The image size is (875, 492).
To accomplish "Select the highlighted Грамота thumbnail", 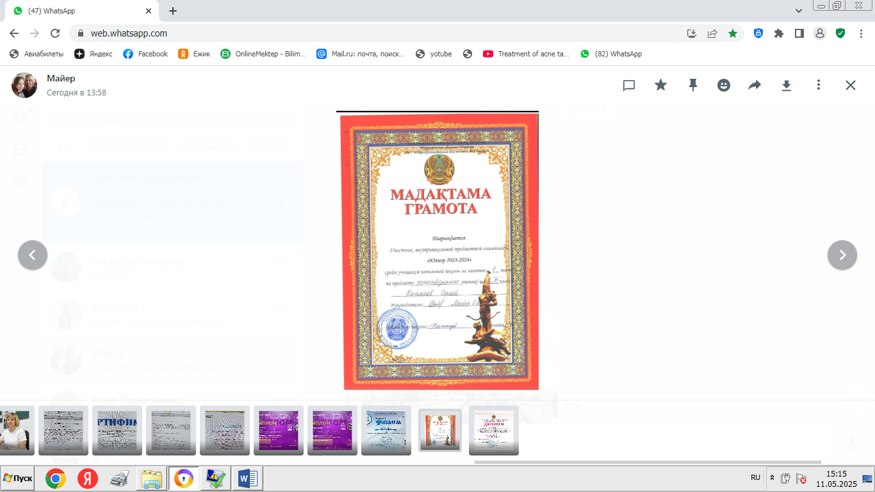I will tap(440, 430).
